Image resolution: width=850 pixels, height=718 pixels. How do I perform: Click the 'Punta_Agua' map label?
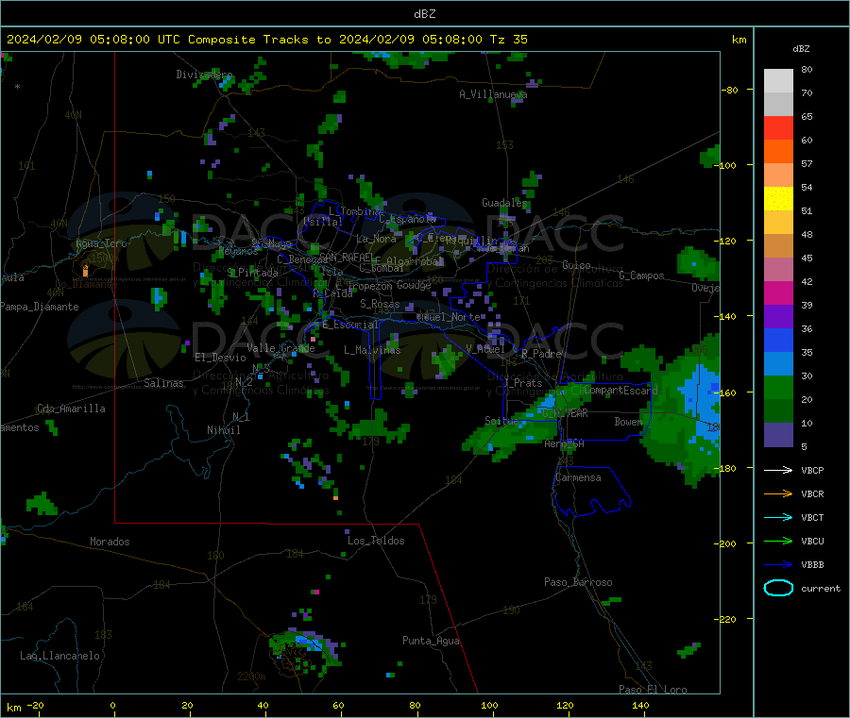click(431, 641)
